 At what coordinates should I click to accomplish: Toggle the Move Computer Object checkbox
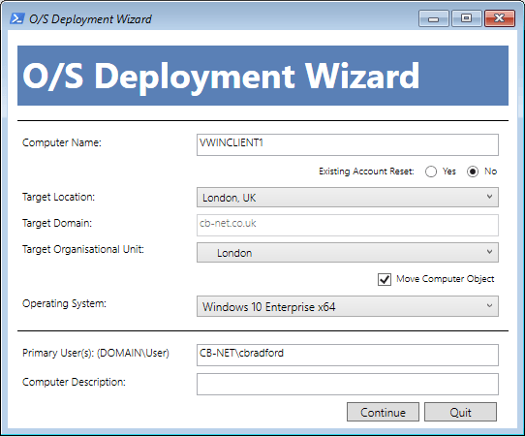point(385,279)
